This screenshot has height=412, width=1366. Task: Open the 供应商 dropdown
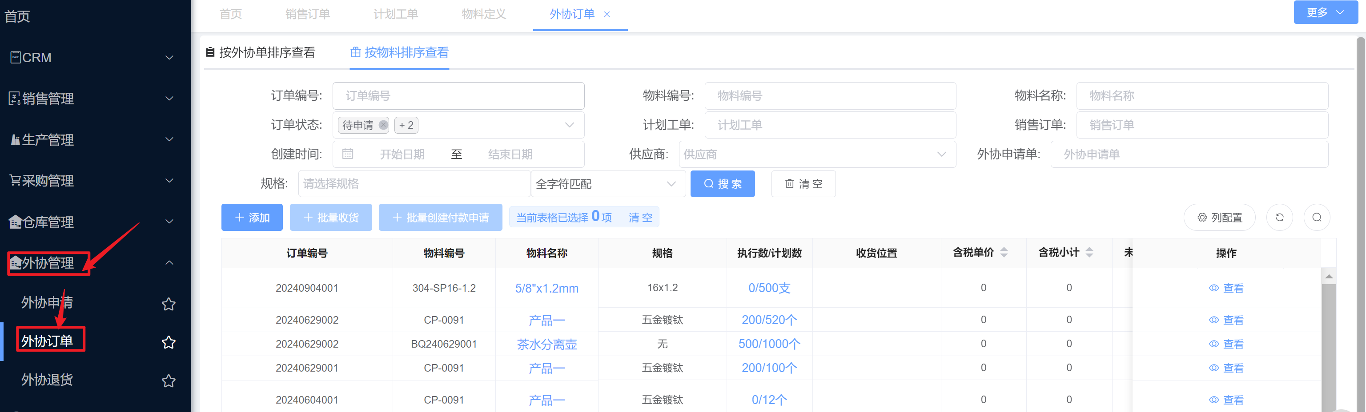817,154
